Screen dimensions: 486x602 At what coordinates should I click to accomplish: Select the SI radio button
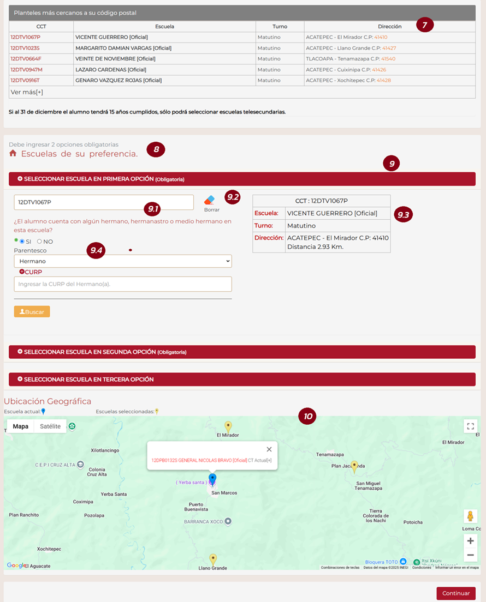(x=22, y=242)
